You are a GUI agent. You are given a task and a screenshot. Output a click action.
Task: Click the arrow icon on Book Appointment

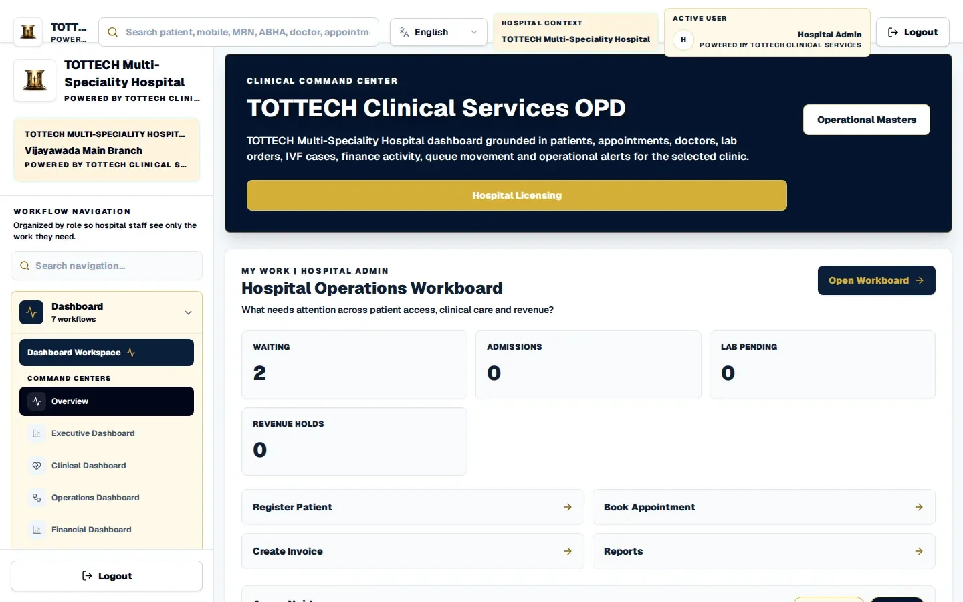[919, 507]
